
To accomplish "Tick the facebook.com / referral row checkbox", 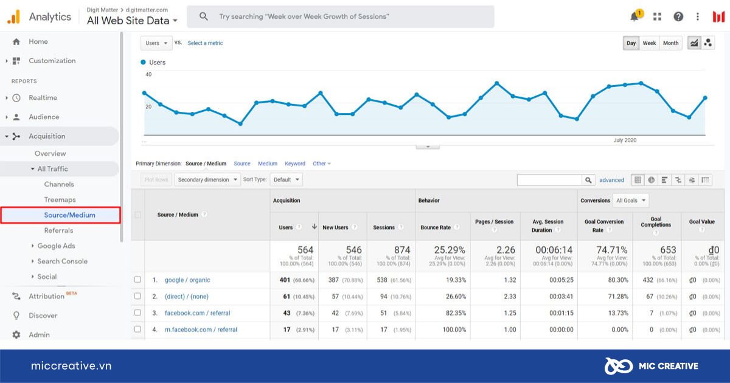I will (x=137, y=312).
